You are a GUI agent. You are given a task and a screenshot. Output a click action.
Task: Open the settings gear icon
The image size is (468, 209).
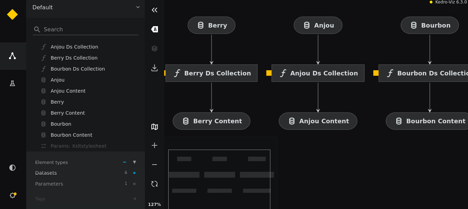(x=12, y=195)
